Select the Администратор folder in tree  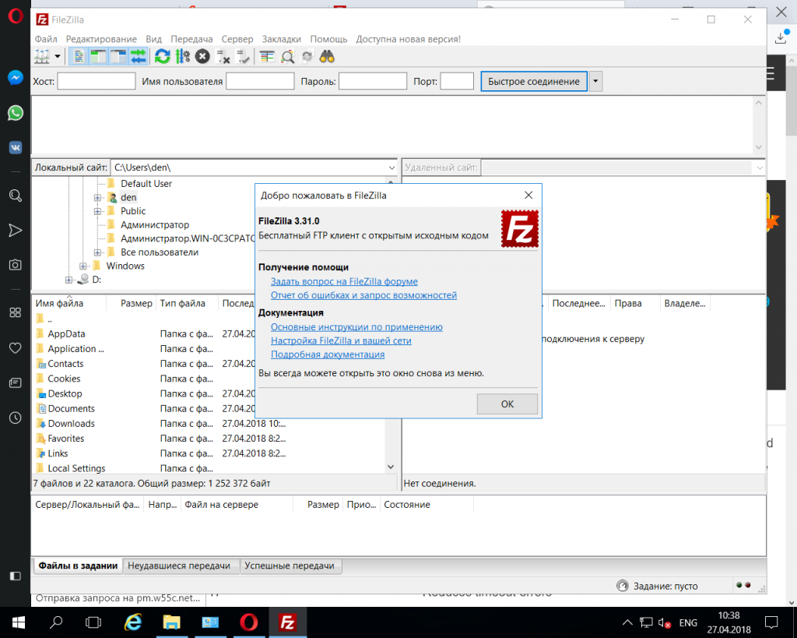(x=155, y=225)
